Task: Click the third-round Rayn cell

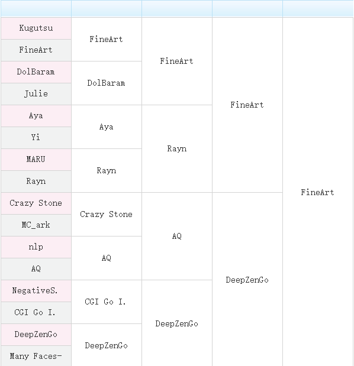Action: tap(177, 148)
